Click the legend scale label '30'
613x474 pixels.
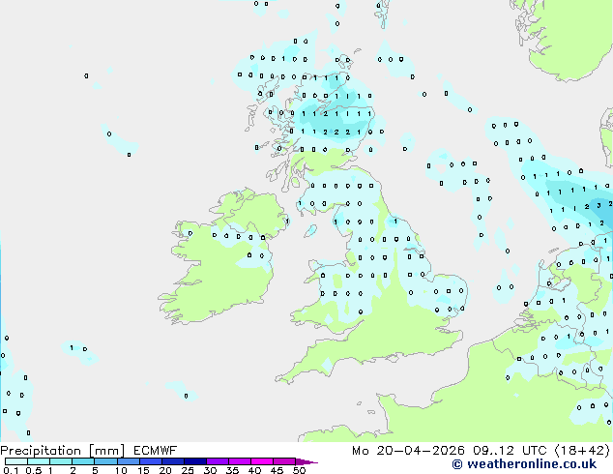click(x=210, y=470)
